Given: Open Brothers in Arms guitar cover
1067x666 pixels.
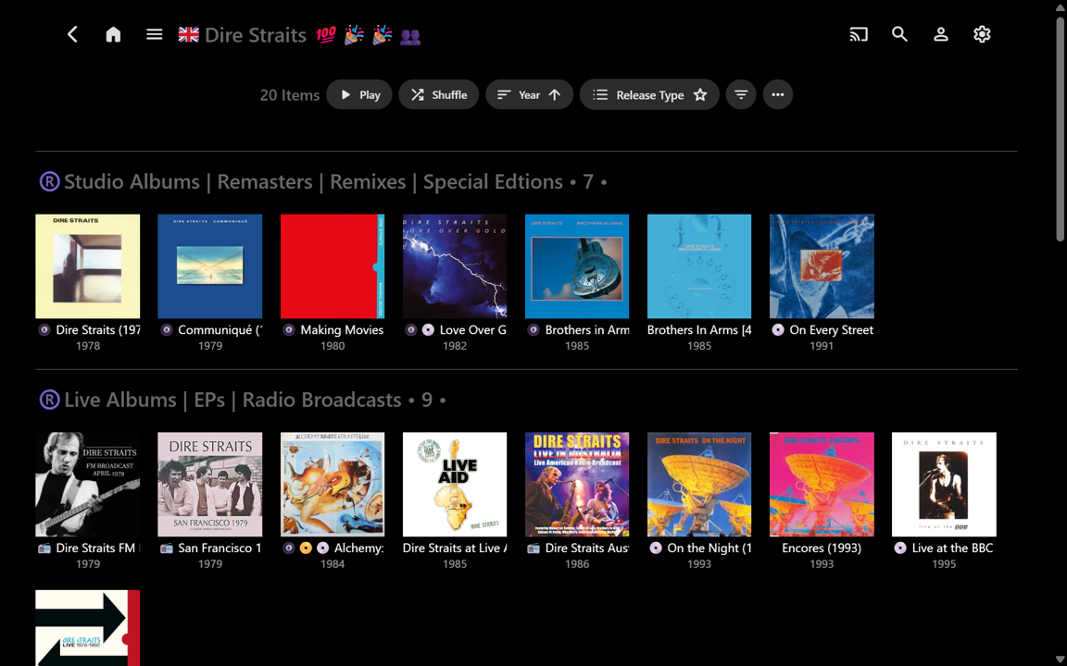Looking at the screenshot, I should pyautogui.click(x=577, y=266).
